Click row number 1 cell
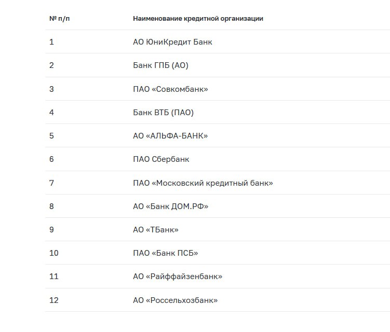Image resolution: width=390 pixels, height=332 pixels. pyautogui.click(x=51, y=41)
